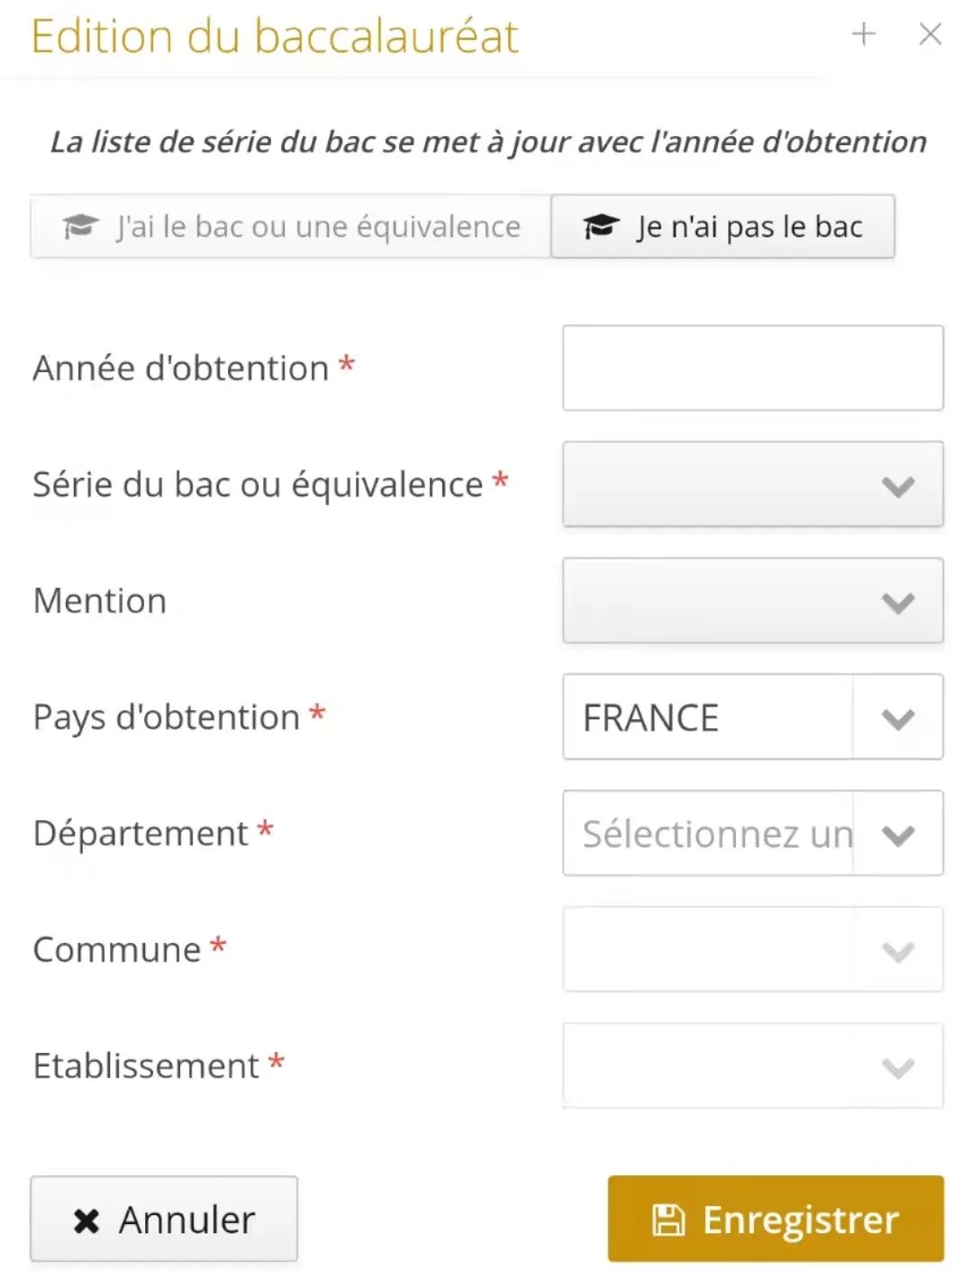973x1288 pixels.
Task: Focus the Année d'obtention input field
Action: 753,368
